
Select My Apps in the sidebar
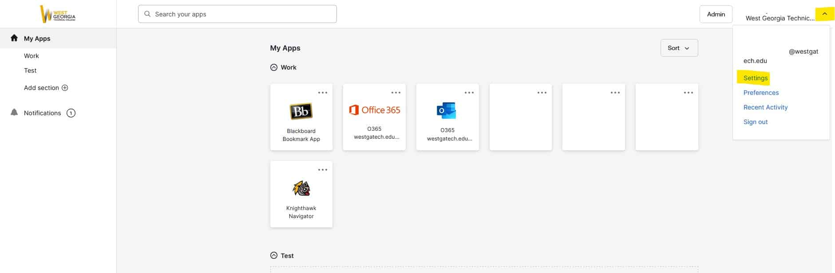58,39
